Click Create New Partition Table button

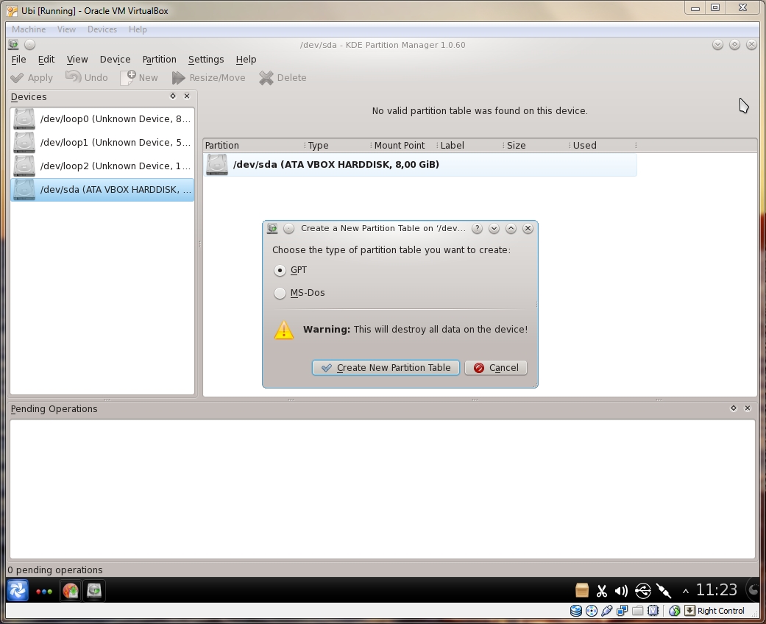pos(386,367)
